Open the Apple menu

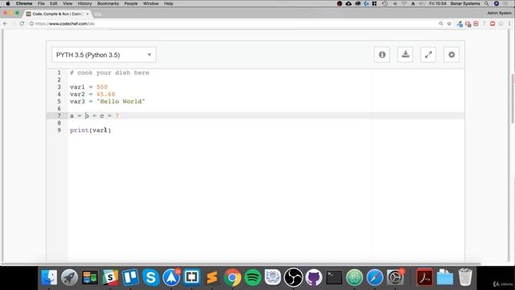pos(8,3)
